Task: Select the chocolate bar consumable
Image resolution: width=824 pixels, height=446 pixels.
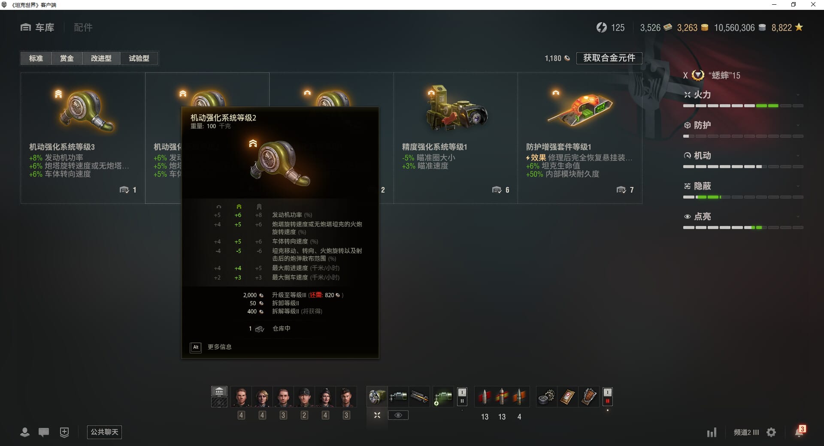Action: pyautogui.click(x=588, y=397)
